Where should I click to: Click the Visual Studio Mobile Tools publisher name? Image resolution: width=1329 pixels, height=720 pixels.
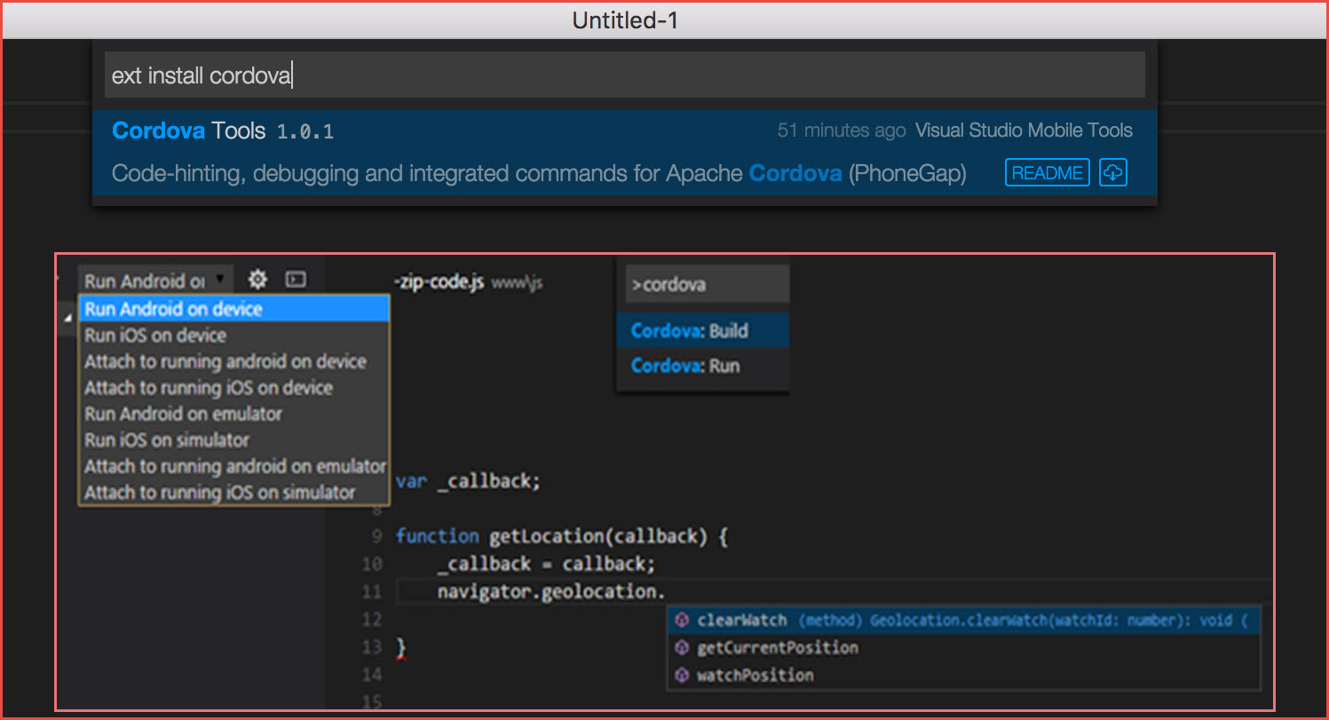(x=1024, y=131)
